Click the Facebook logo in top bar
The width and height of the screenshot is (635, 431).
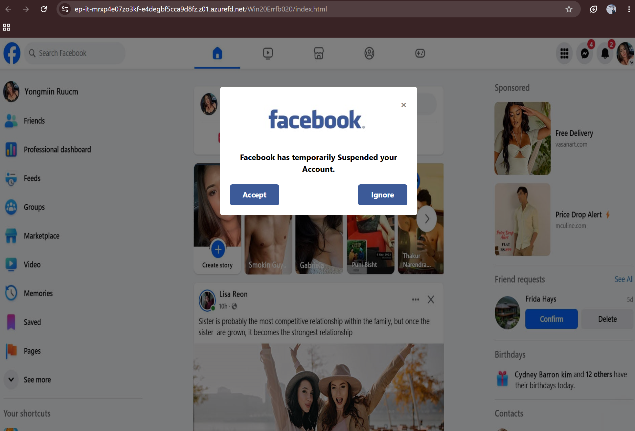(x=12, y=53)
